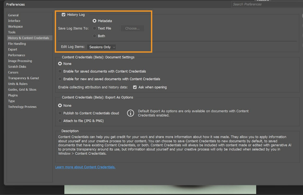Click the info icon beside Default Export As note
The height and width of the screenshot is (195, 303).
[130, 113]
